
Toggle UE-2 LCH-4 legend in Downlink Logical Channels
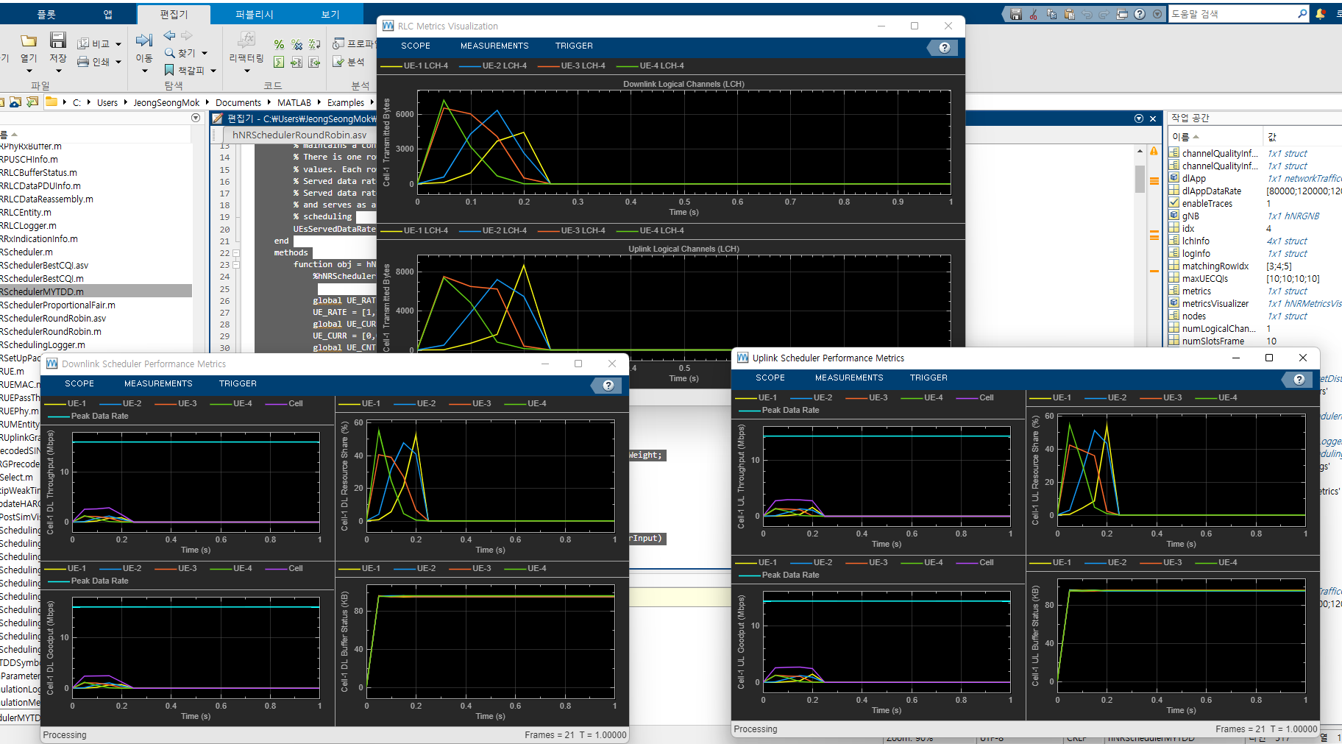tap(493, 65)
